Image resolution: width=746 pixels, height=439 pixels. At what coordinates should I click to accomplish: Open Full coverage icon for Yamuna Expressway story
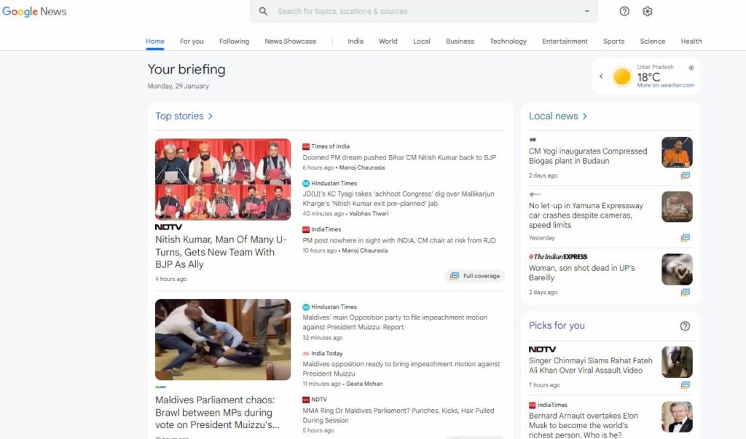click(685, 237)
